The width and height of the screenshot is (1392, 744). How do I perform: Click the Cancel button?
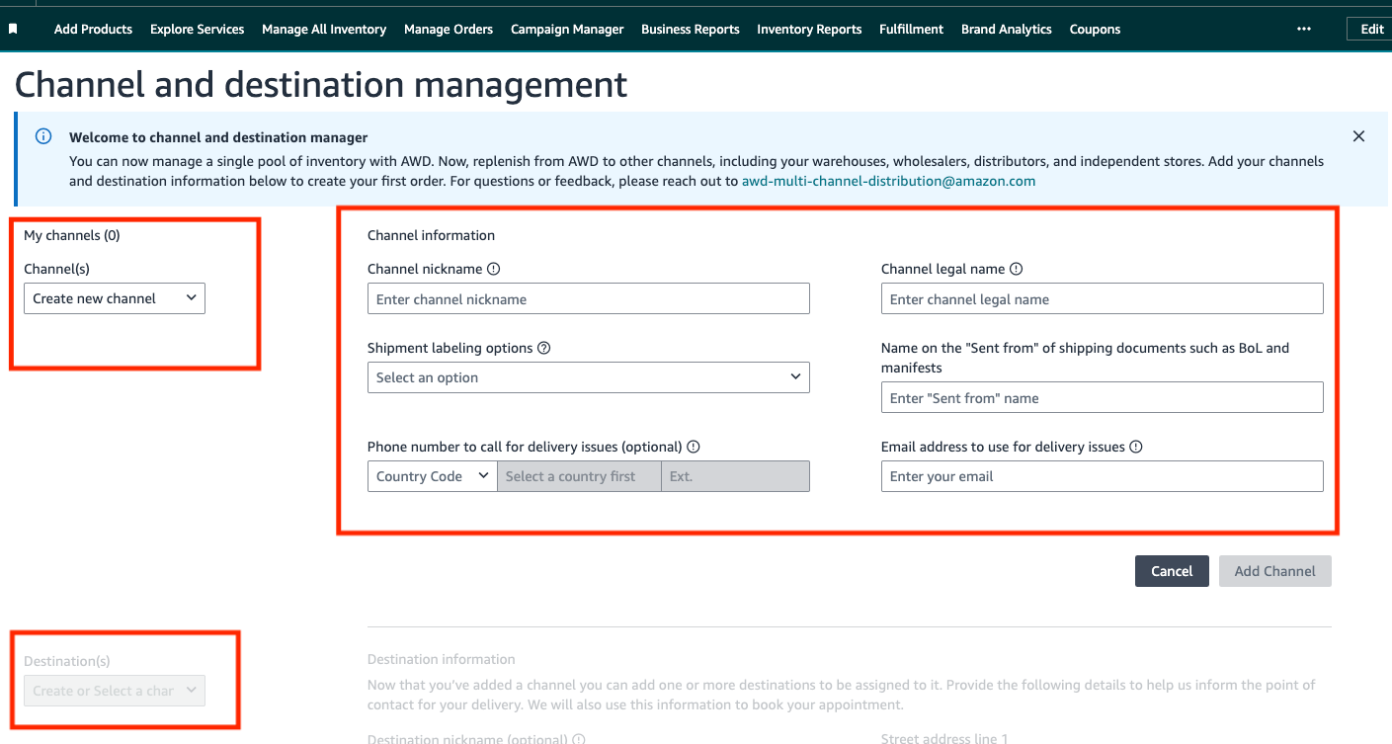pyautogui.click(x=1172, y=571)
